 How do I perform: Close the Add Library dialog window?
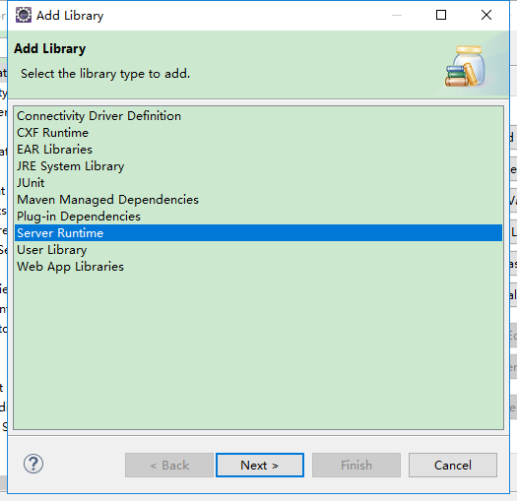click(x=486, y=15)
